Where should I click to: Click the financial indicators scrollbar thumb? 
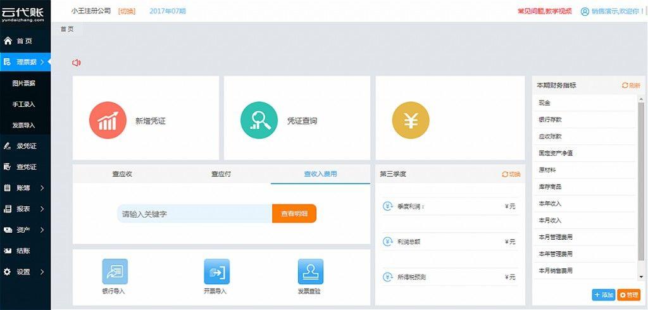[x=641, y=182]
